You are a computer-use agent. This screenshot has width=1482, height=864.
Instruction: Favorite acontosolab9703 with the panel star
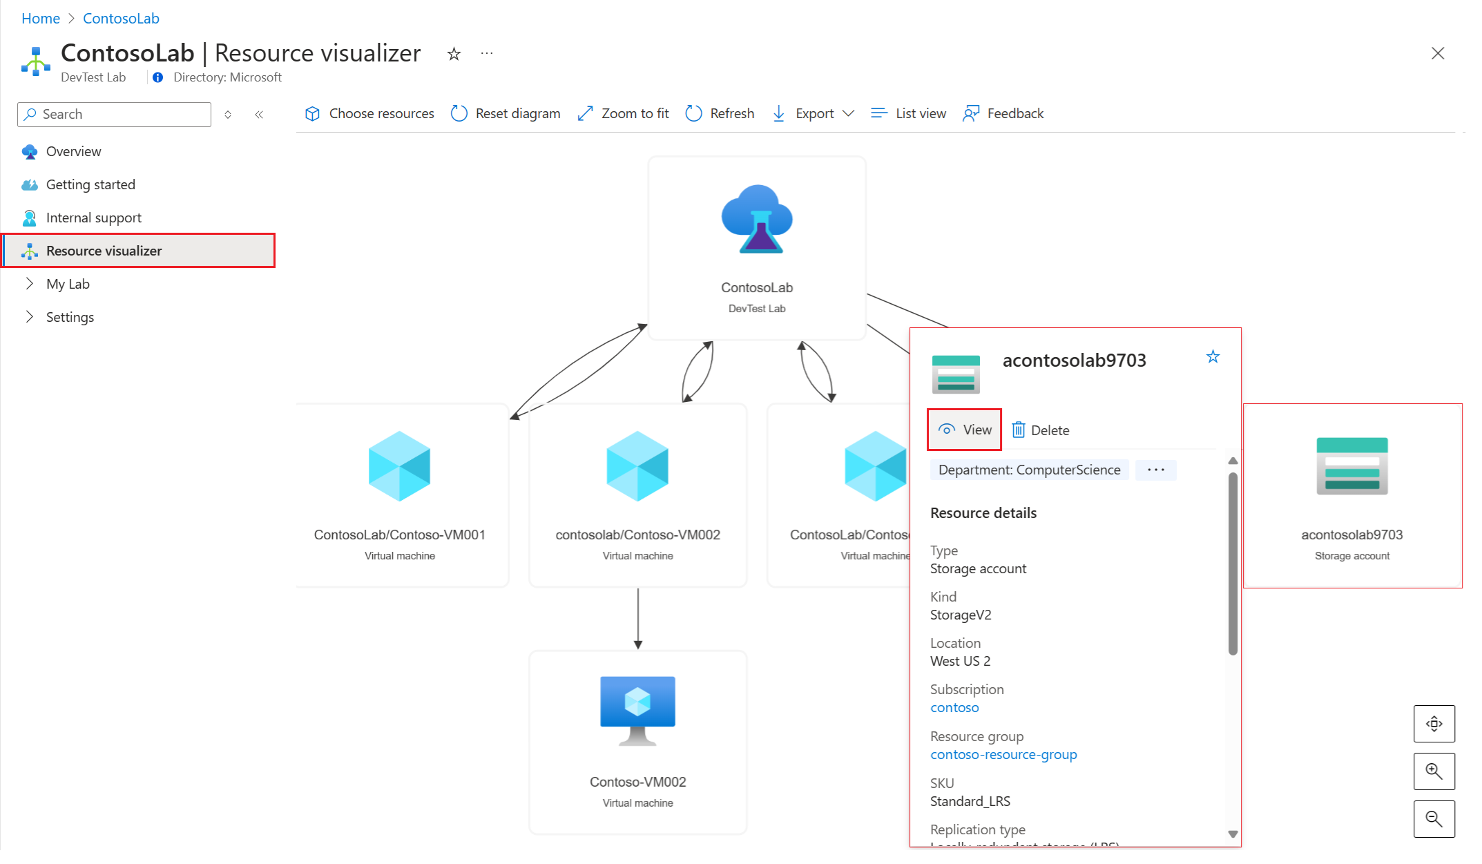tap(1213, 357)
